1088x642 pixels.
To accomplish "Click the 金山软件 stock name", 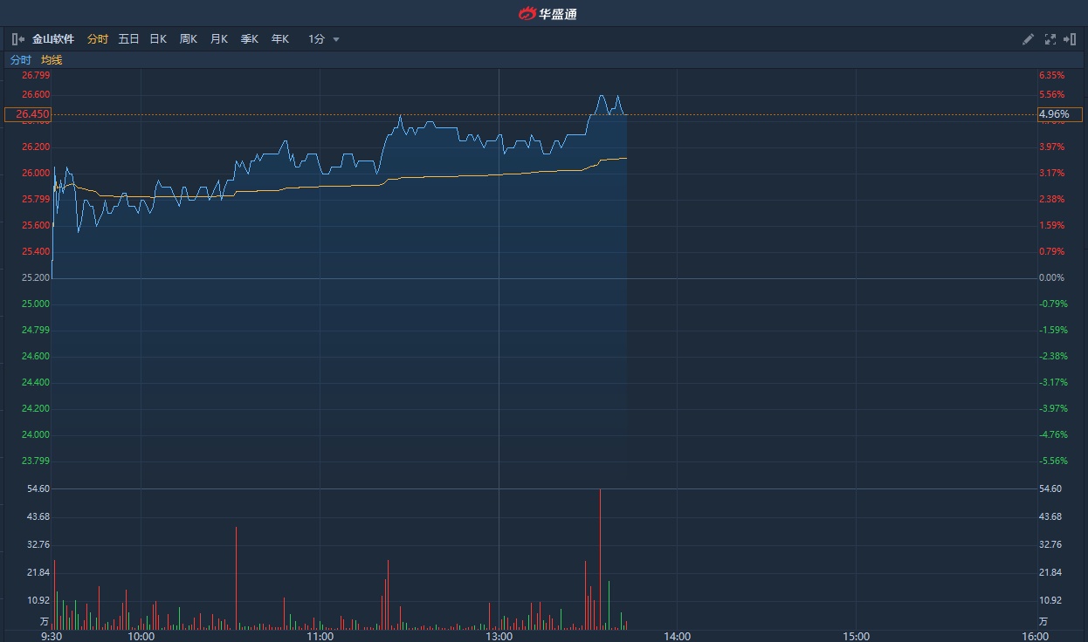I will (53, 39).
